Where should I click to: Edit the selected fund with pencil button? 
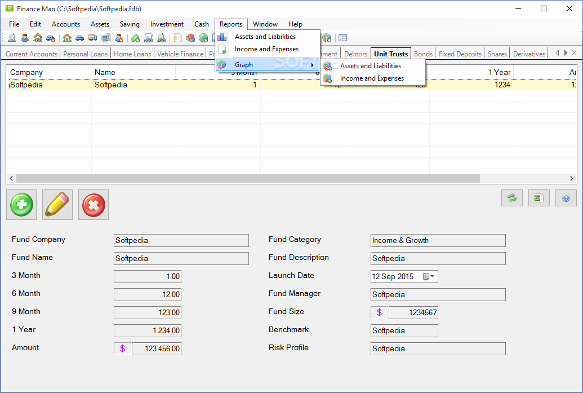click(x=57, y=205)
